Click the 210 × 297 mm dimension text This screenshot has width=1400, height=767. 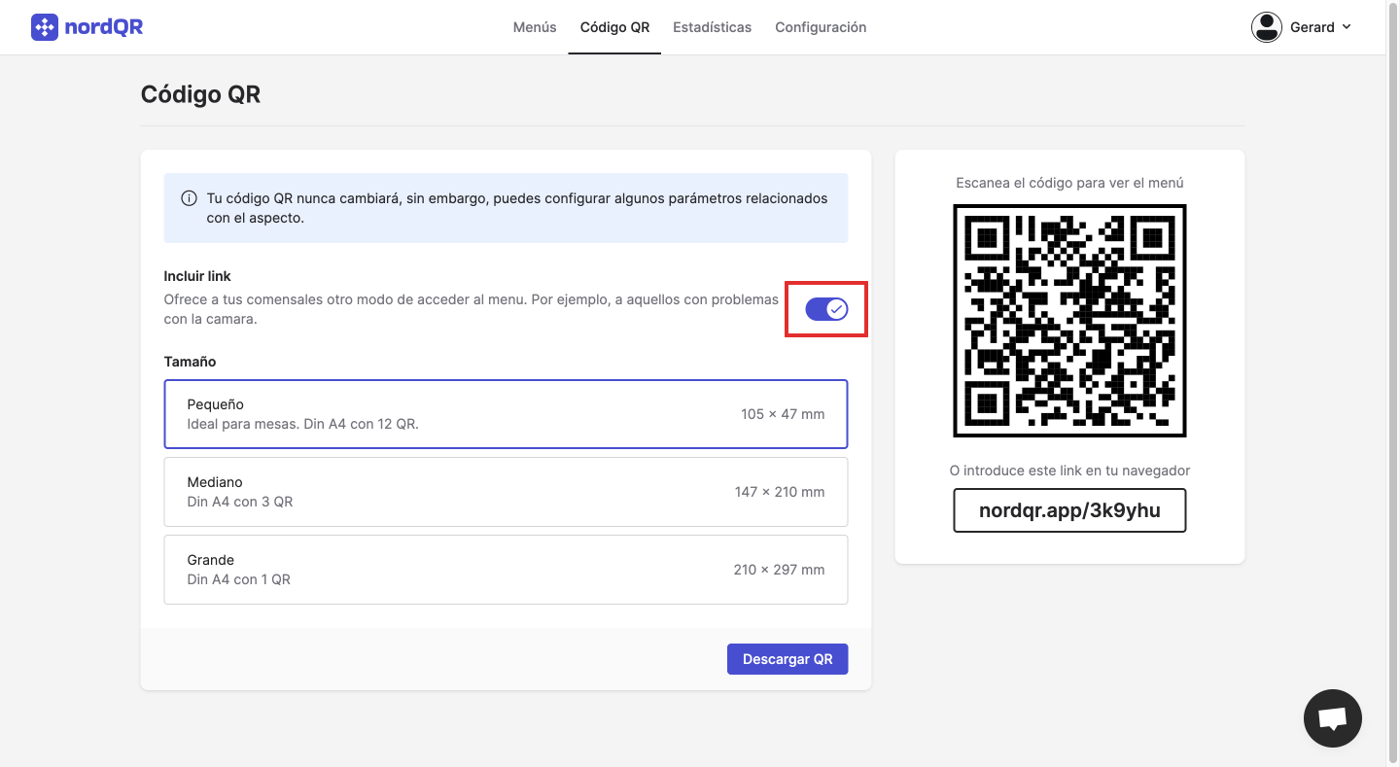point(779,570)
